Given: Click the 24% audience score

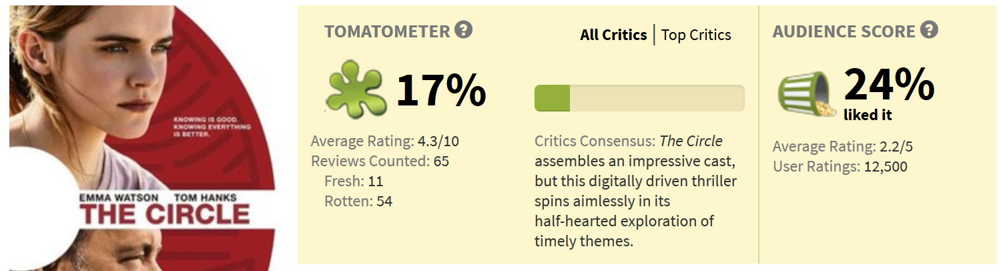Looking at the screenshot, I should click(888, 85).
